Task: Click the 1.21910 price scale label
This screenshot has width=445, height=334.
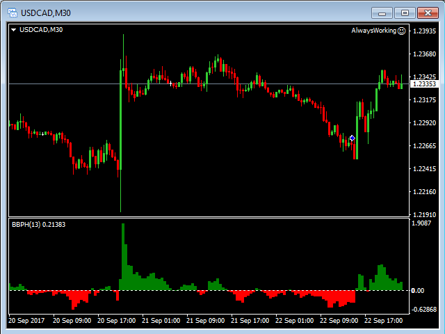Action: pos(424,215)
